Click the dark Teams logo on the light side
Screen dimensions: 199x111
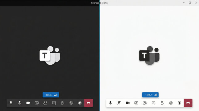coord(149,55)
